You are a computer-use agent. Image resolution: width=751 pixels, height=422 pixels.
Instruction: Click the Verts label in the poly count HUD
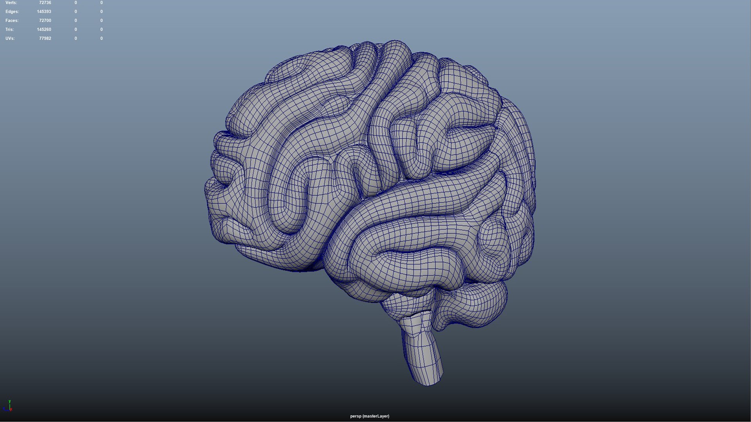pyautogui.click(x=11, y=3)
